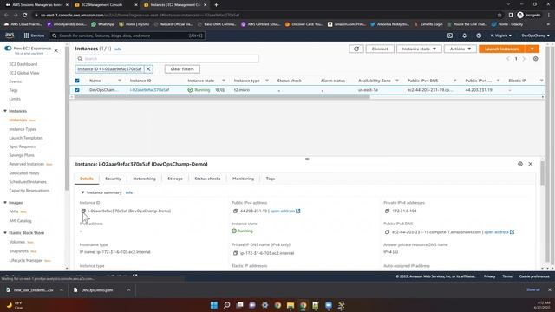Toggle the New EC2 Experience switch
Screen dimensions: 555x312
pyautogui.click(x=8, y=49)
